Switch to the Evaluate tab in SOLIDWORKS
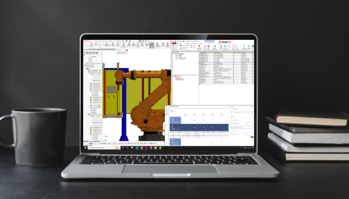The width and height of the screenshot is (349, 199). coord(104,49)
